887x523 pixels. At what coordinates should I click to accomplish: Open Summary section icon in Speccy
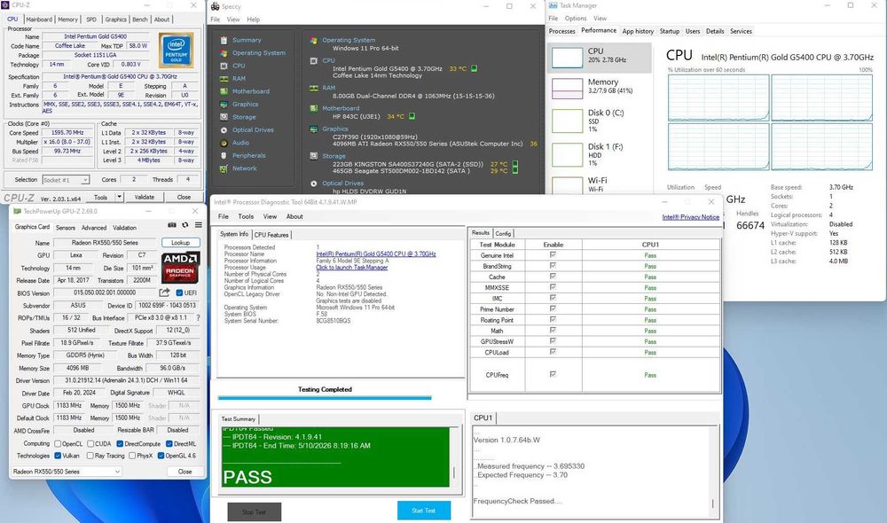224,40
